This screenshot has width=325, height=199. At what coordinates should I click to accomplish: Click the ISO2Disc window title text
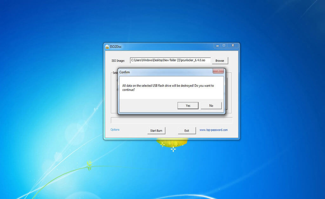tap(116, 47)
